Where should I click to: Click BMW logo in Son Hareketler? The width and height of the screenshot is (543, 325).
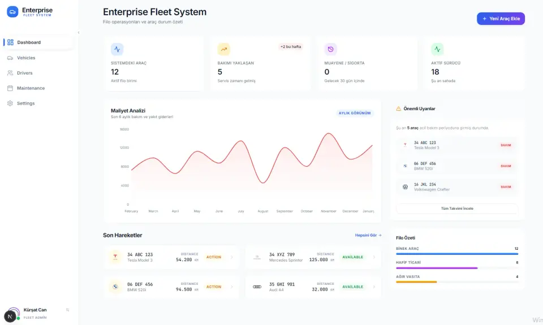pos(115,287)
